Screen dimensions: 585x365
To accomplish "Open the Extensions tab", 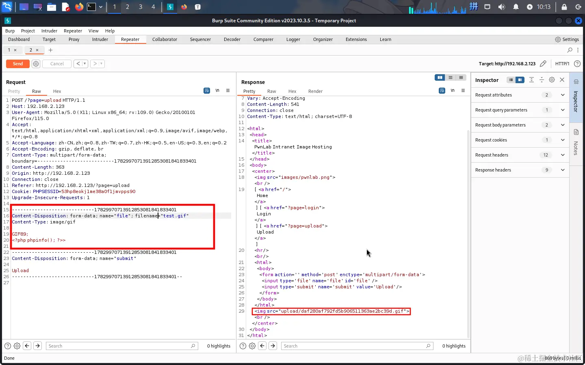I will point(356,39).
